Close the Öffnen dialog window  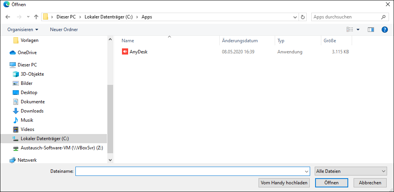[387, 5]
